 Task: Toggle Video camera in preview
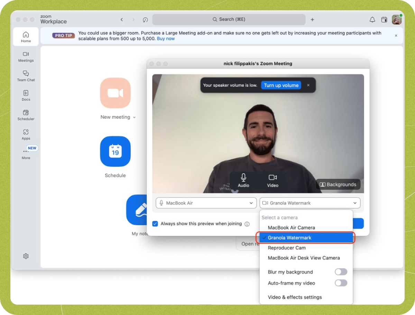pyautogui.click(x=273, y=181)
